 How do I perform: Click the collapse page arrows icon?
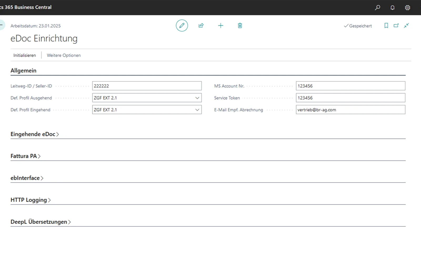pos(407,26)
